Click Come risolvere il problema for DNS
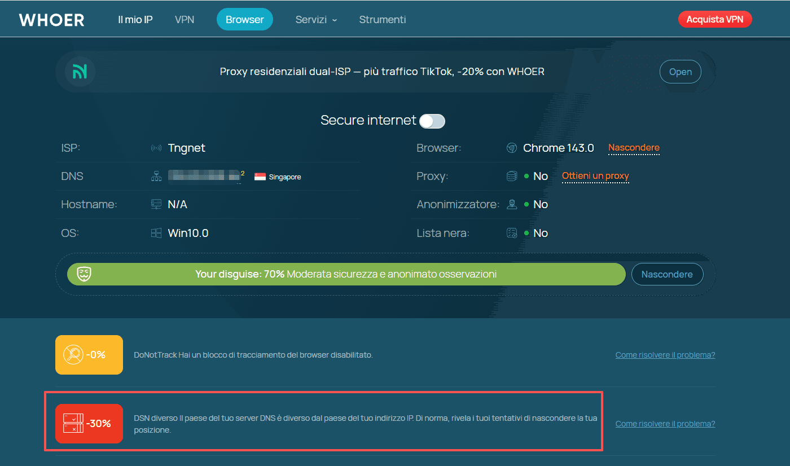This screenshot has height=466, width=790. [x=665, y=424]
